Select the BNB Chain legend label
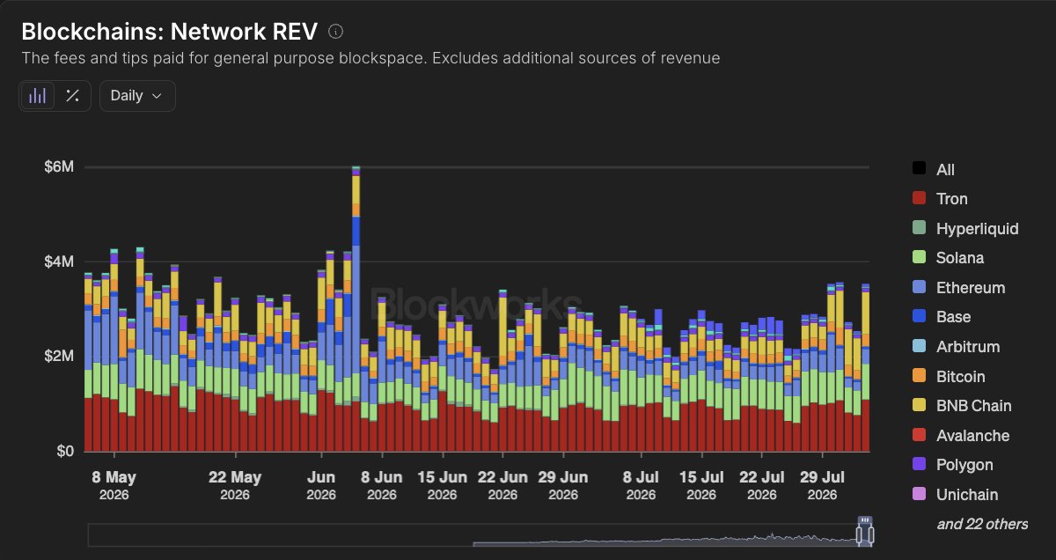 (974, 406)
